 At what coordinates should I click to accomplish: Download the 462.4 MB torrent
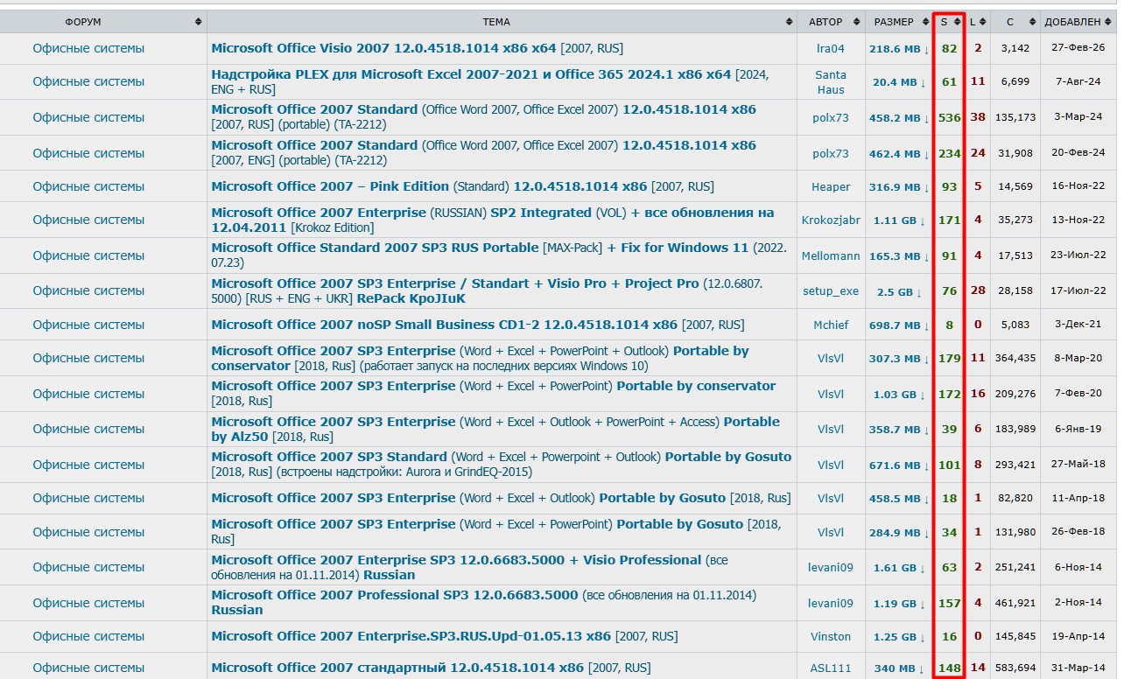899,153
